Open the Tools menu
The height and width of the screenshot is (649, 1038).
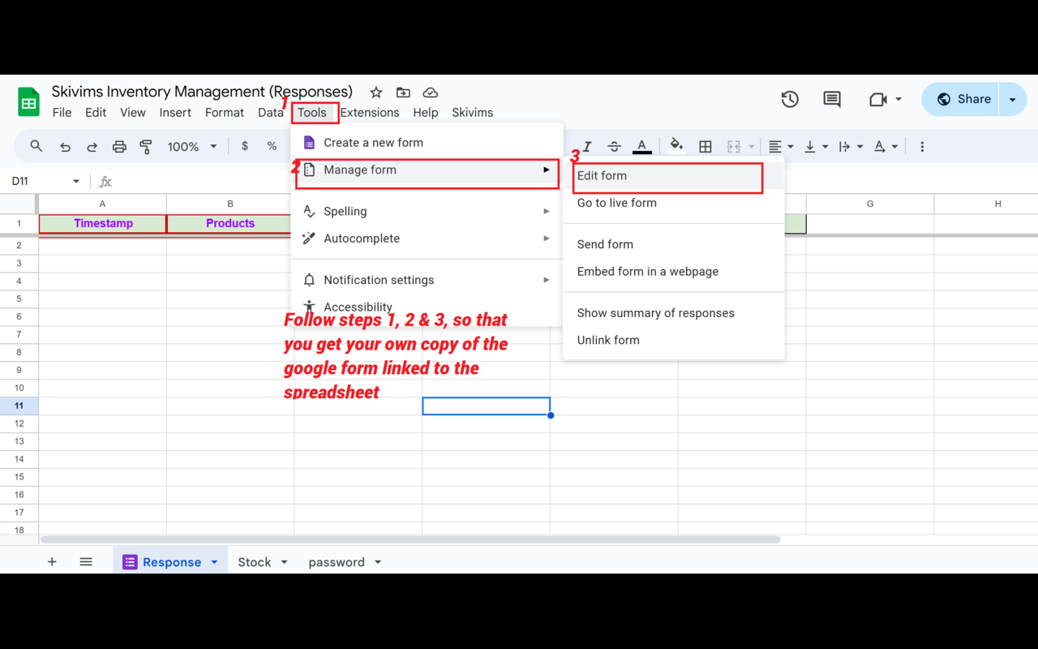(312, 113)
